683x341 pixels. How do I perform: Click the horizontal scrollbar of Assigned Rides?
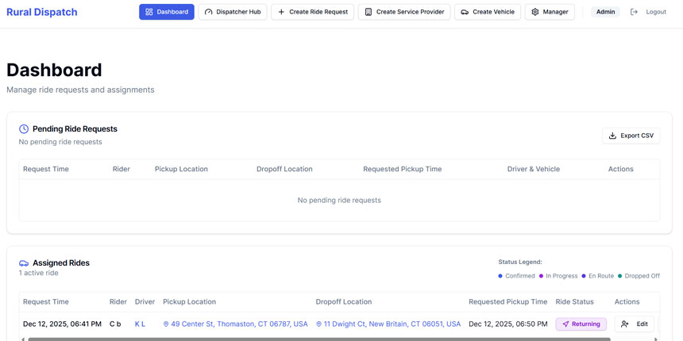tap(318, 339)
